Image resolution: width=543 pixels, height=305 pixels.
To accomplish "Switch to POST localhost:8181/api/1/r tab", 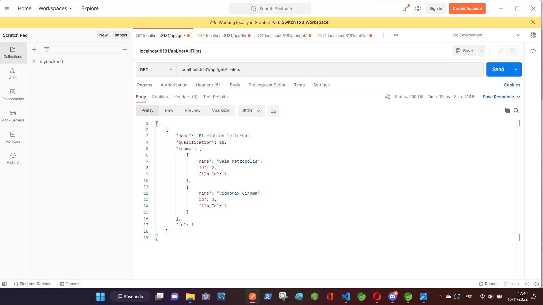I will (x=345, y=36).
